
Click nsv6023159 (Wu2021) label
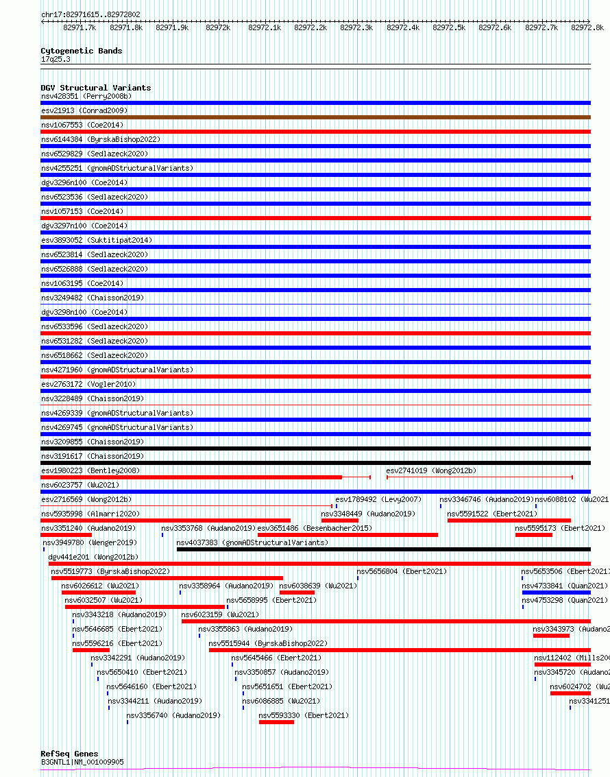tap(220, 614)
